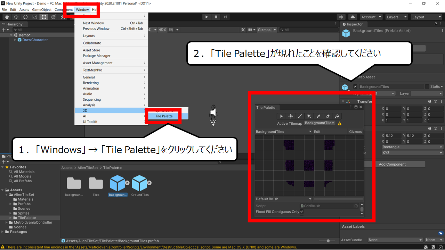Toggle hidden objects visibility in Scene
The image size is (445, 250).
(x=163, y=30)
